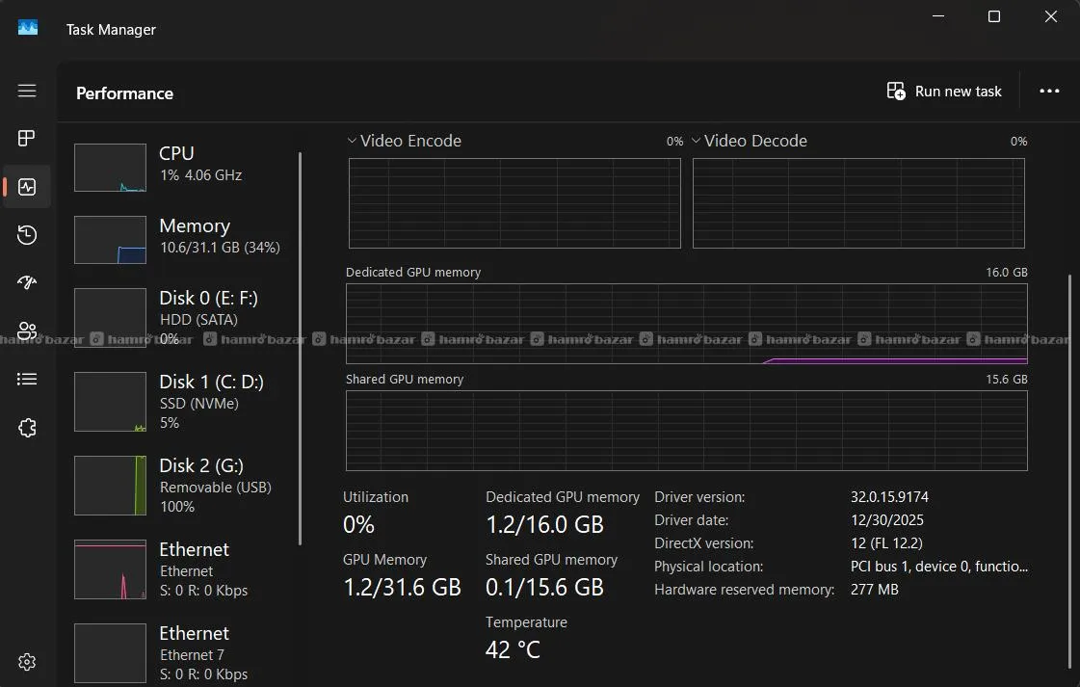Click the Dedicated GPU memory graph
1080x687 pixels.
pyautogui.click(x=687, y=323)
